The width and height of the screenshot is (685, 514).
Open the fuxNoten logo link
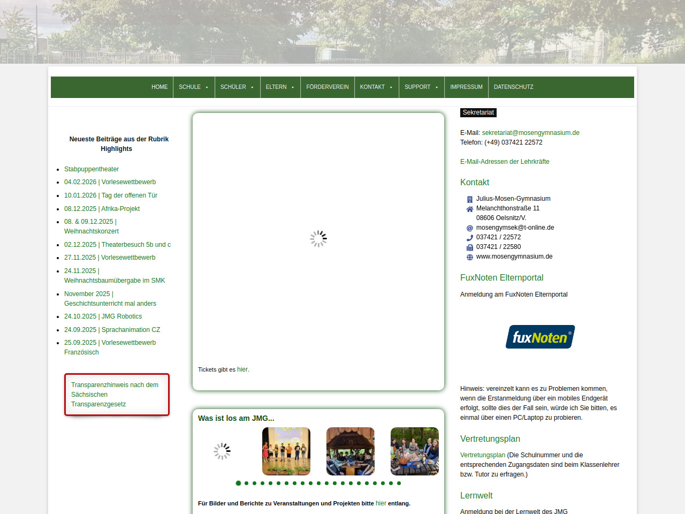pos(540,337)
